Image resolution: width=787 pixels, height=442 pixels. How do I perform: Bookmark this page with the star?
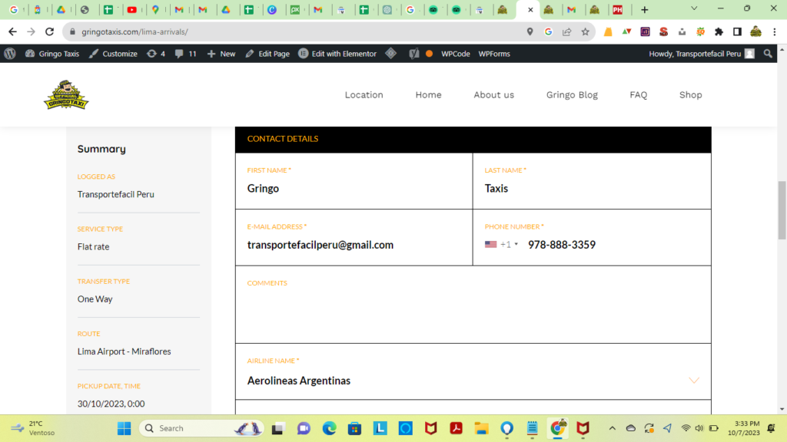coord(585,31)
